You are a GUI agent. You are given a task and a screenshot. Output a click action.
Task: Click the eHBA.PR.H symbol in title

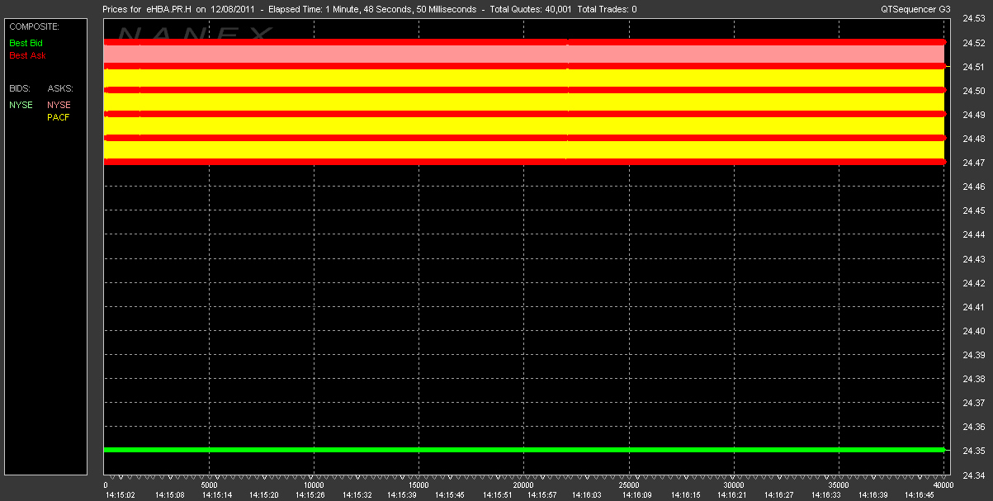[x=168, y=9]
